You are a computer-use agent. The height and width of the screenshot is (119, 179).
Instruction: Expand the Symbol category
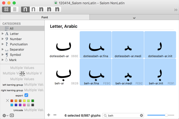coord(3,55)
